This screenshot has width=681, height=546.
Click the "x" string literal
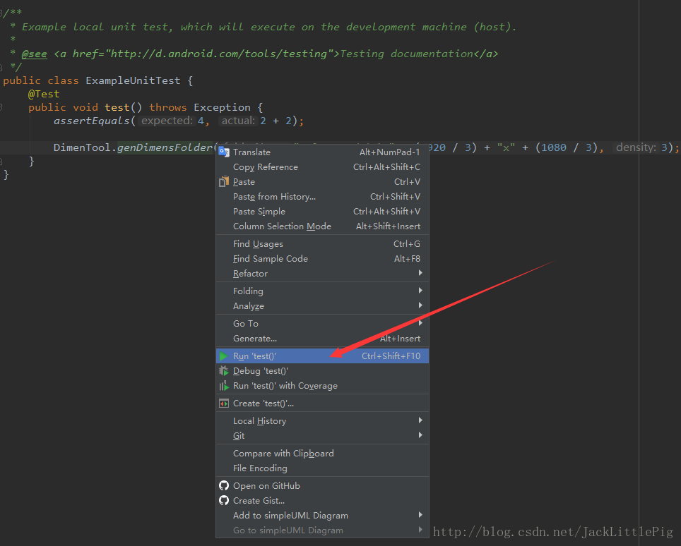click(x=506, y=147)
